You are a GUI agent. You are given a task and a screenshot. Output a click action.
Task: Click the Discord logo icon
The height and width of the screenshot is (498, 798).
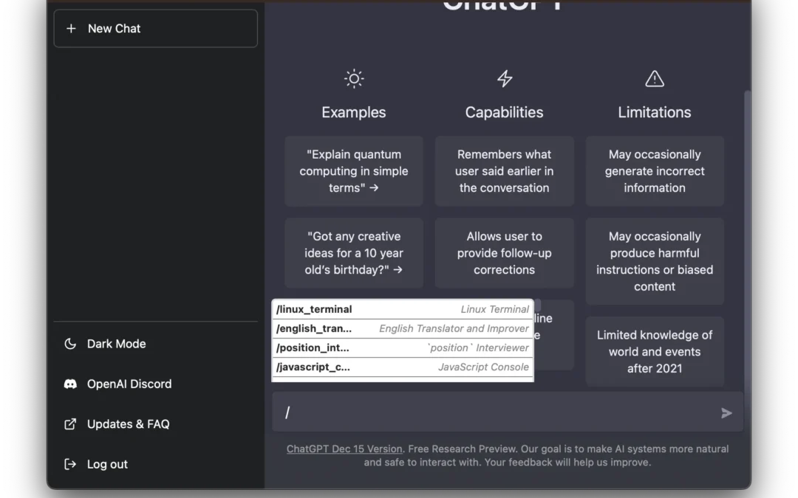(x=70, y=384)
